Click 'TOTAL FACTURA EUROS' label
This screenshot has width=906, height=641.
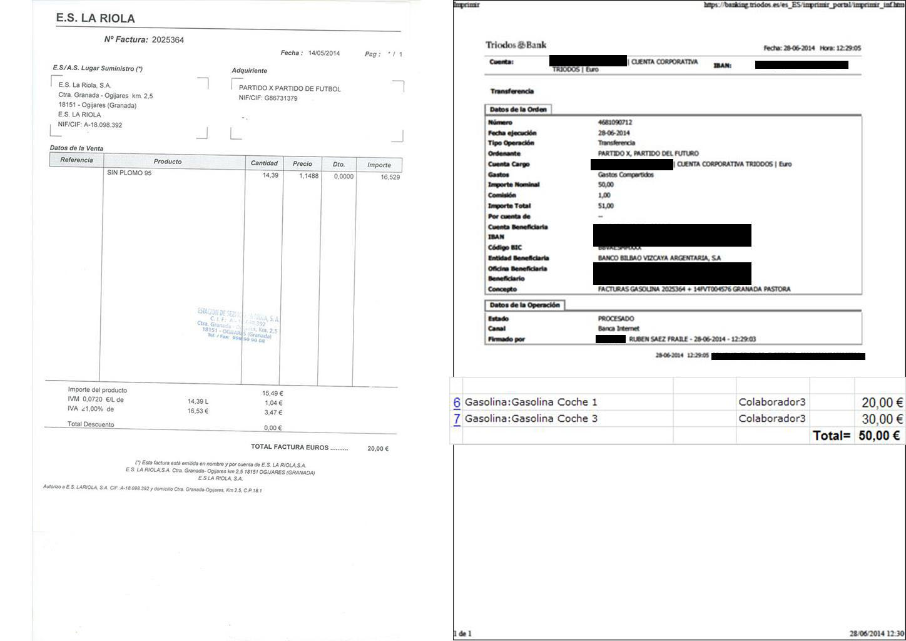pos(299,447)
